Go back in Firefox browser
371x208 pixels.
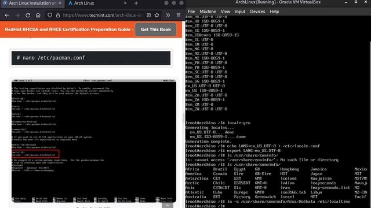[x=7, y=16]
